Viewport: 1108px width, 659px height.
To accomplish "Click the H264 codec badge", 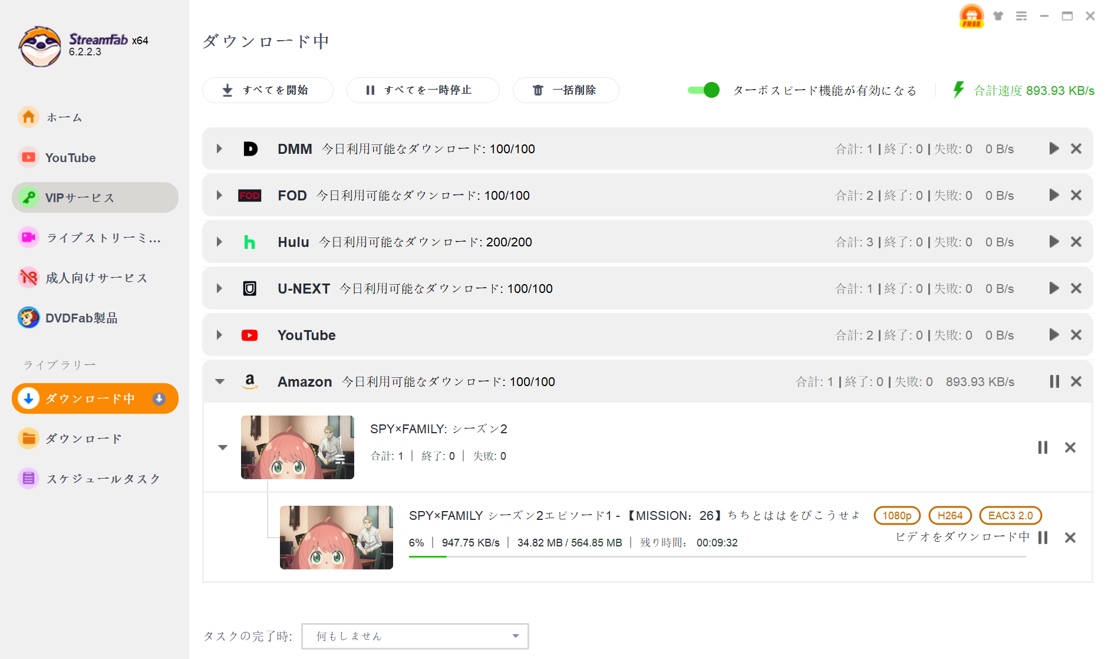I will point(950,515).
